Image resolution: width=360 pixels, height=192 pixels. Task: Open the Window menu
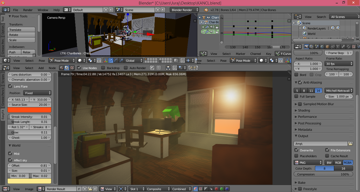click(x=43, y=10)
